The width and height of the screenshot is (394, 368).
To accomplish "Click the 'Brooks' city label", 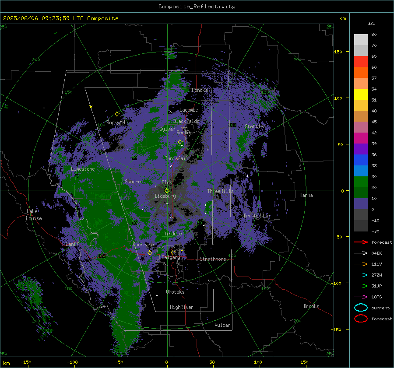I will coord(311,306).
